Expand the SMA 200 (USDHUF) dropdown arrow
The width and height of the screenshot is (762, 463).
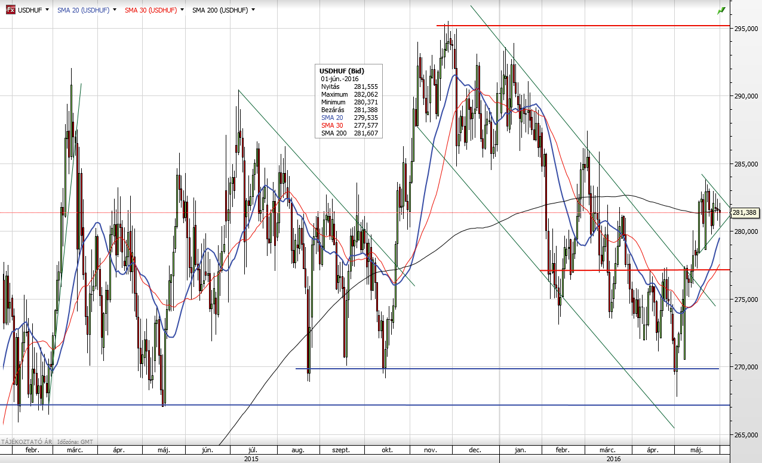point(253,10)
